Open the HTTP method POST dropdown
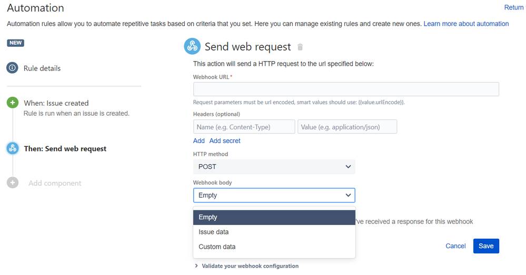Viewport: 526px width, 275px height. 274,167
